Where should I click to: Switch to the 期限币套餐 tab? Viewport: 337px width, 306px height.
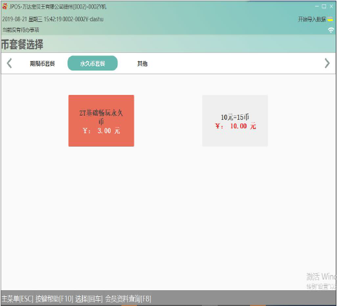pos(43,64)
